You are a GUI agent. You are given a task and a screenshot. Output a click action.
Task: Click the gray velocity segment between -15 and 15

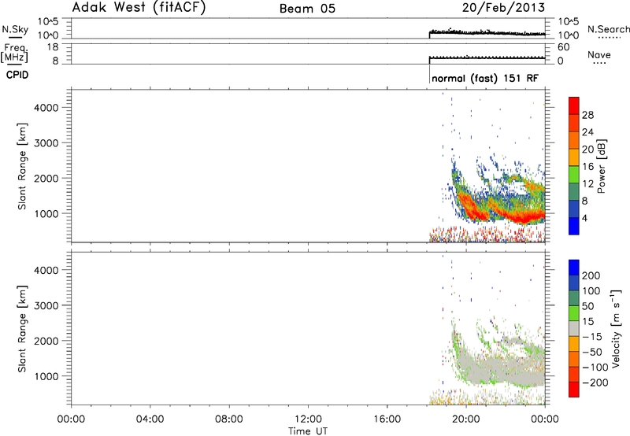pos(574,328)
